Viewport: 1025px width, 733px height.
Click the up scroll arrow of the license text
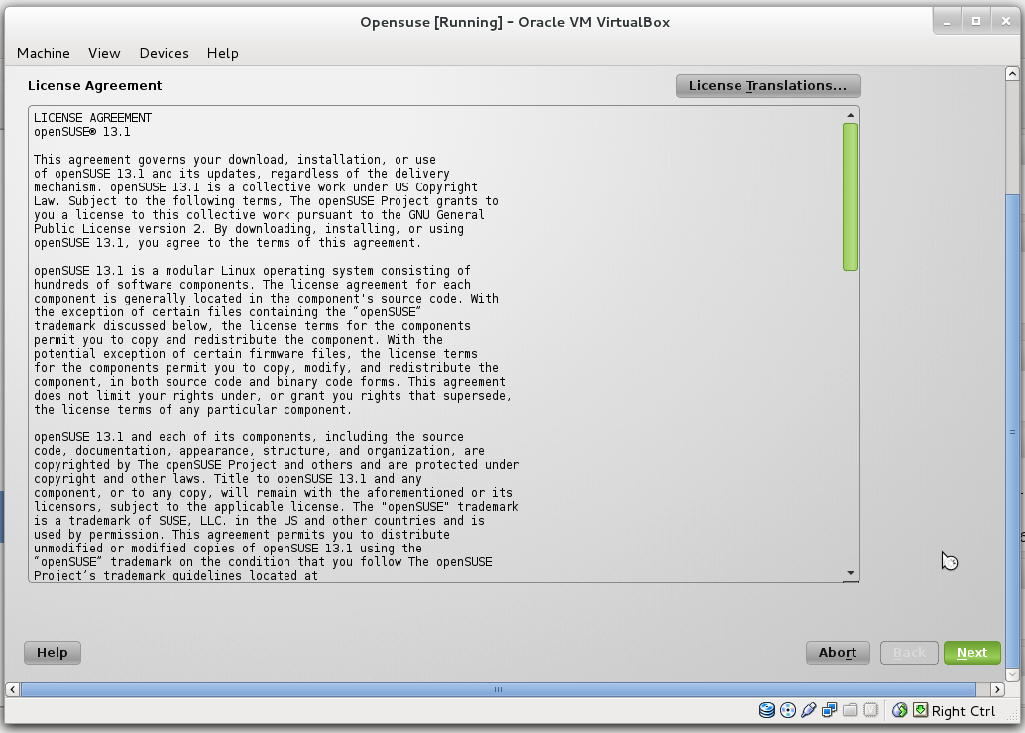(x=850, y=114)
